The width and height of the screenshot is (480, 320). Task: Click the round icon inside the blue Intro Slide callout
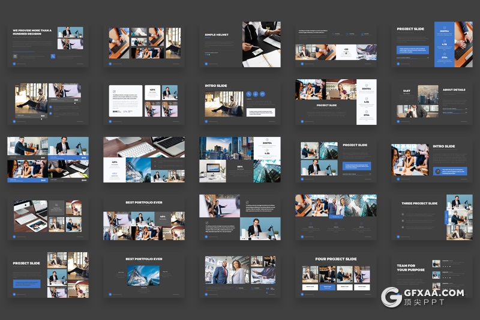(x=437, y=171)
